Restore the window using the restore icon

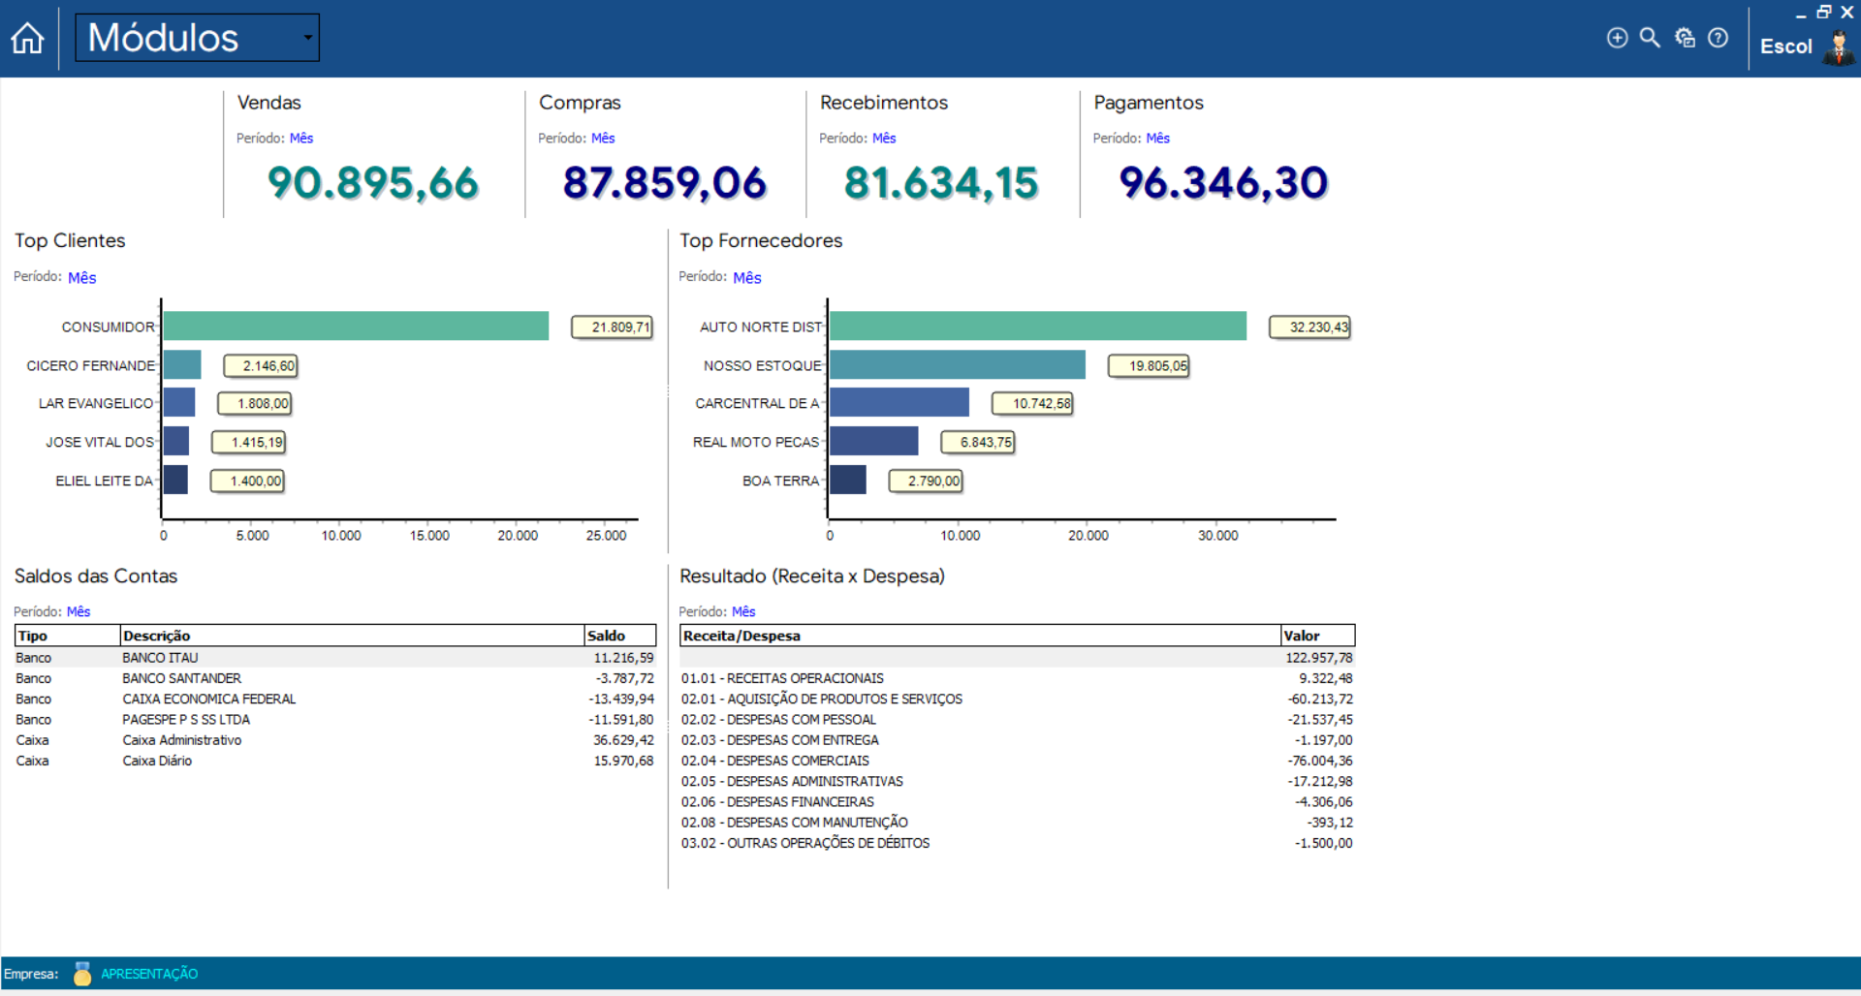click(x=1823, y=12)
